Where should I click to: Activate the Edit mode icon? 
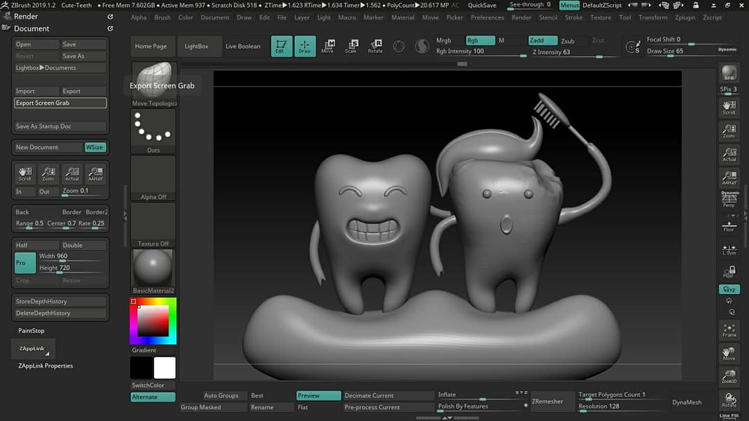282,46
